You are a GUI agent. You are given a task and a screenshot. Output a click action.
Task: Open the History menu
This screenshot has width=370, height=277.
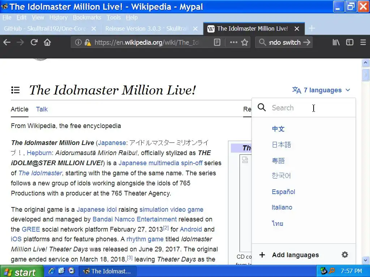[x=58, y=17]
